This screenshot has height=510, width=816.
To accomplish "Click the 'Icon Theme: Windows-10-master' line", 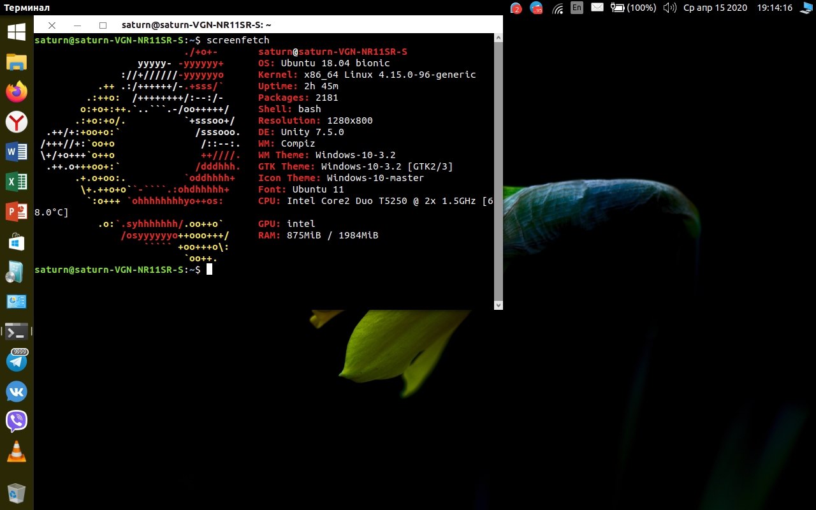I will pyautogui.click(x=341, y=178).
